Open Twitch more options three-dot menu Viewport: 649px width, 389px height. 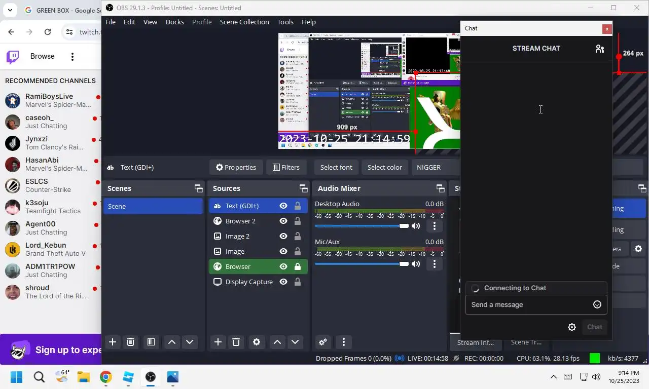[x=73, y=57]
